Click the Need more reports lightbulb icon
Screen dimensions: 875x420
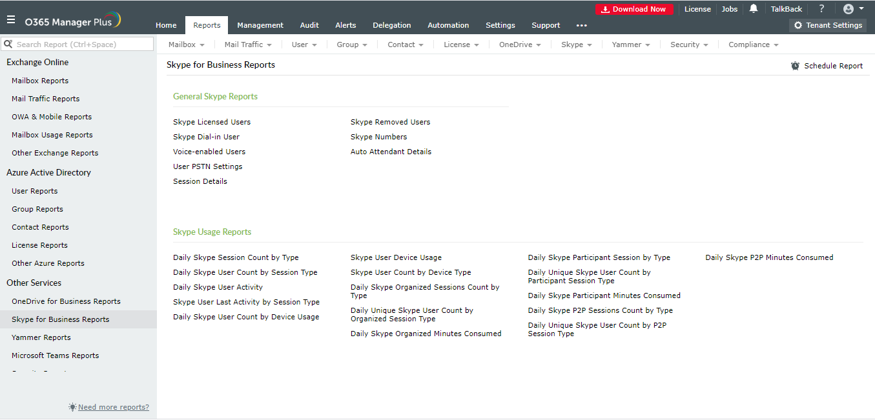coord(73,407)
